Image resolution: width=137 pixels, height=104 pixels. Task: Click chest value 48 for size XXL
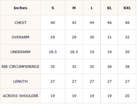(127, 23)
